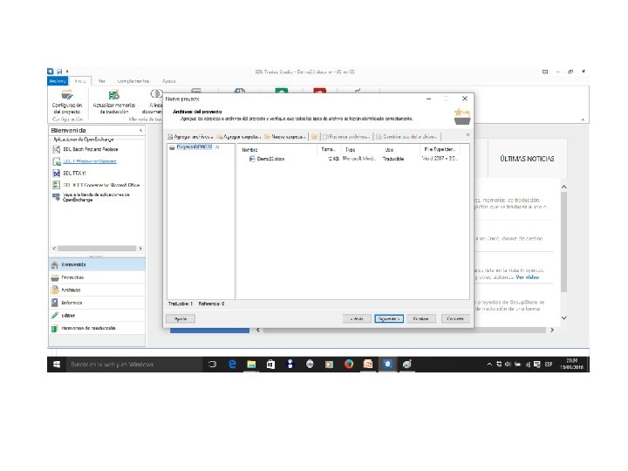This screenshot has height=471, width=628.
Task: Switch to Archivos view in navigation
Action: click(97, 290)
